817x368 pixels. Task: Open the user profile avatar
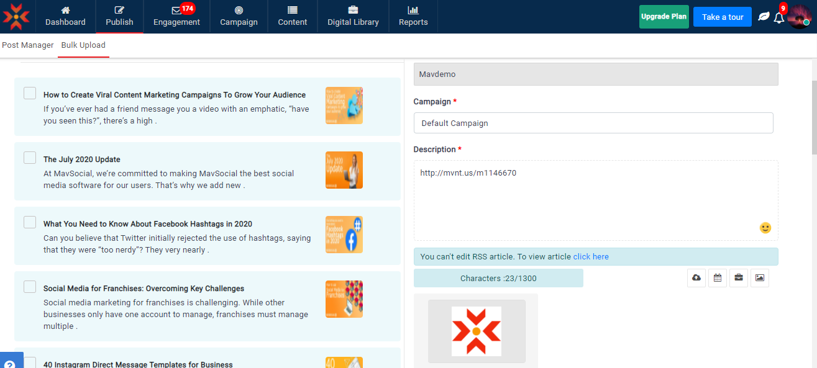[799, 17]
